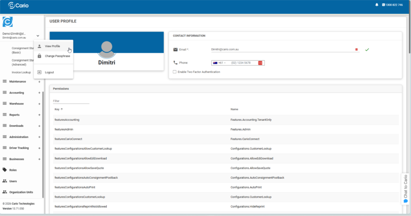Viewport: 411px width, 216px height.
Task: Expand the Maintenance menu section
Action: tap(39, 82)
